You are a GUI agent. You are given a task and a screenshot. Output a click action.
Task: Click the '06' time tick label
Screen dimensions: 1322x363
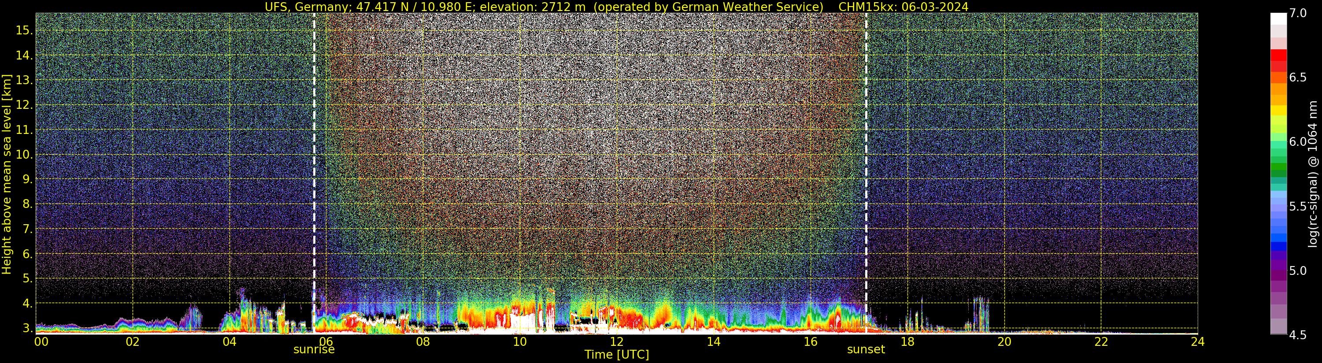pyautogui.click(x=326, y=342)
